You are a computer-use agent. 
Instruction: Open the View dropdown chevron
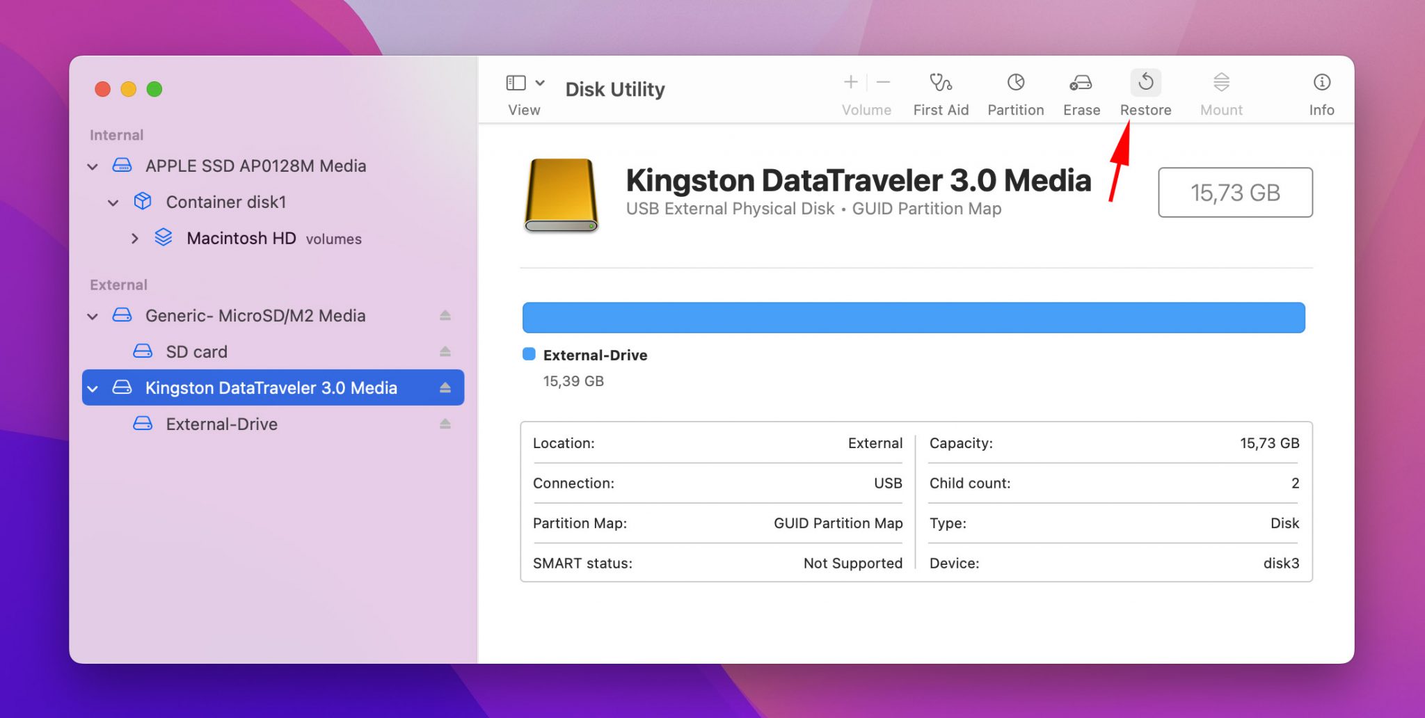pyautogui.click(x=540, y=83)
